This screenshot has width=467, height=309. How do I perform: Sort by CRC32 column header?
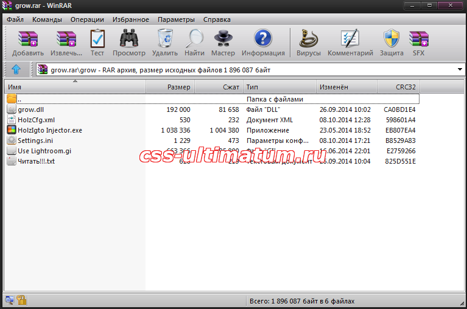(398, 87)
